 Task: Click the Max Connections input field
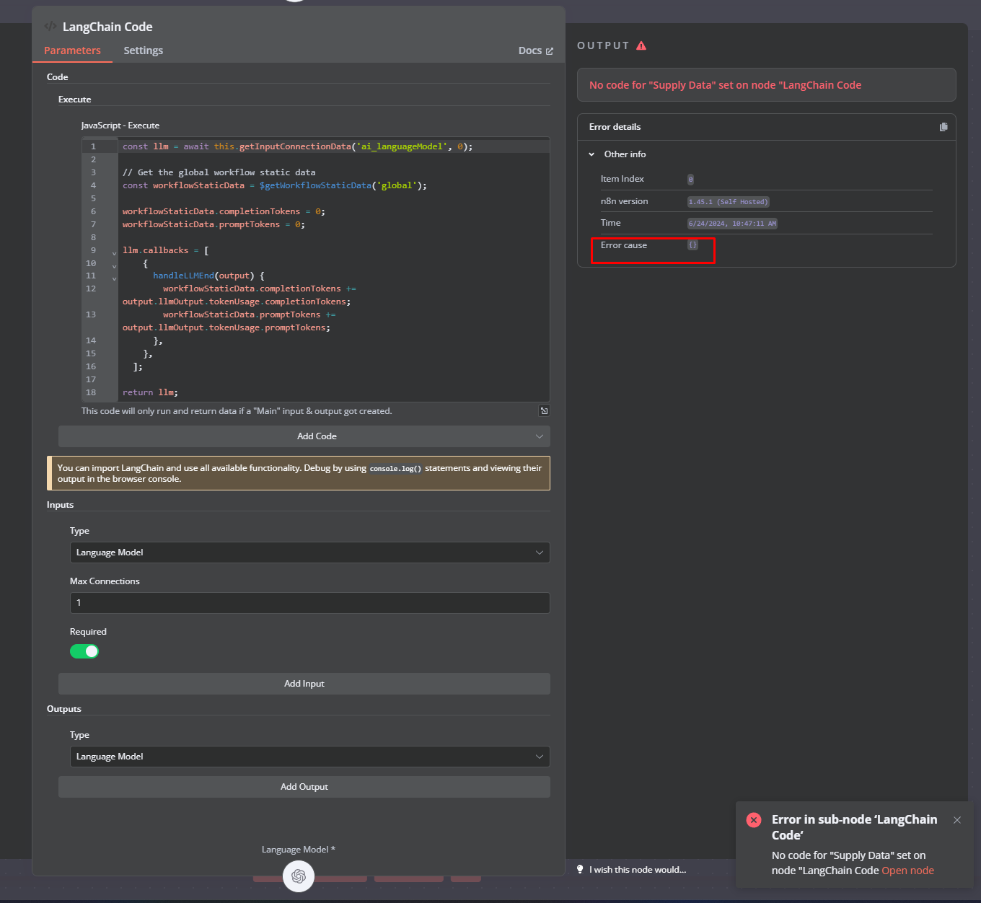pyautogui.click(x=309, y=603)
